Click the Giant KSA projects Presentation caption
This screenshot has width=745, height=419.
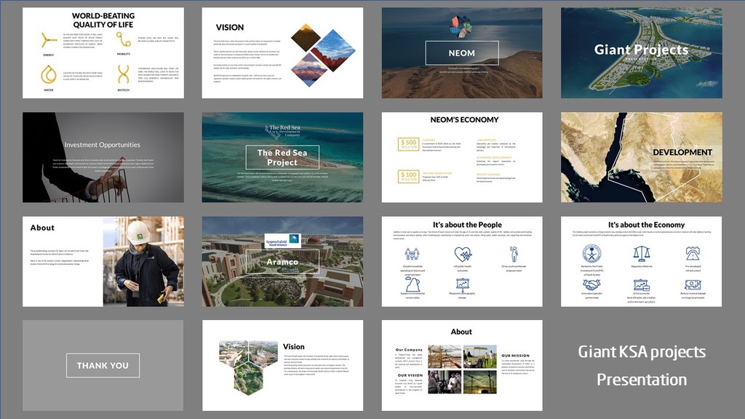click(x=642, y=365)
